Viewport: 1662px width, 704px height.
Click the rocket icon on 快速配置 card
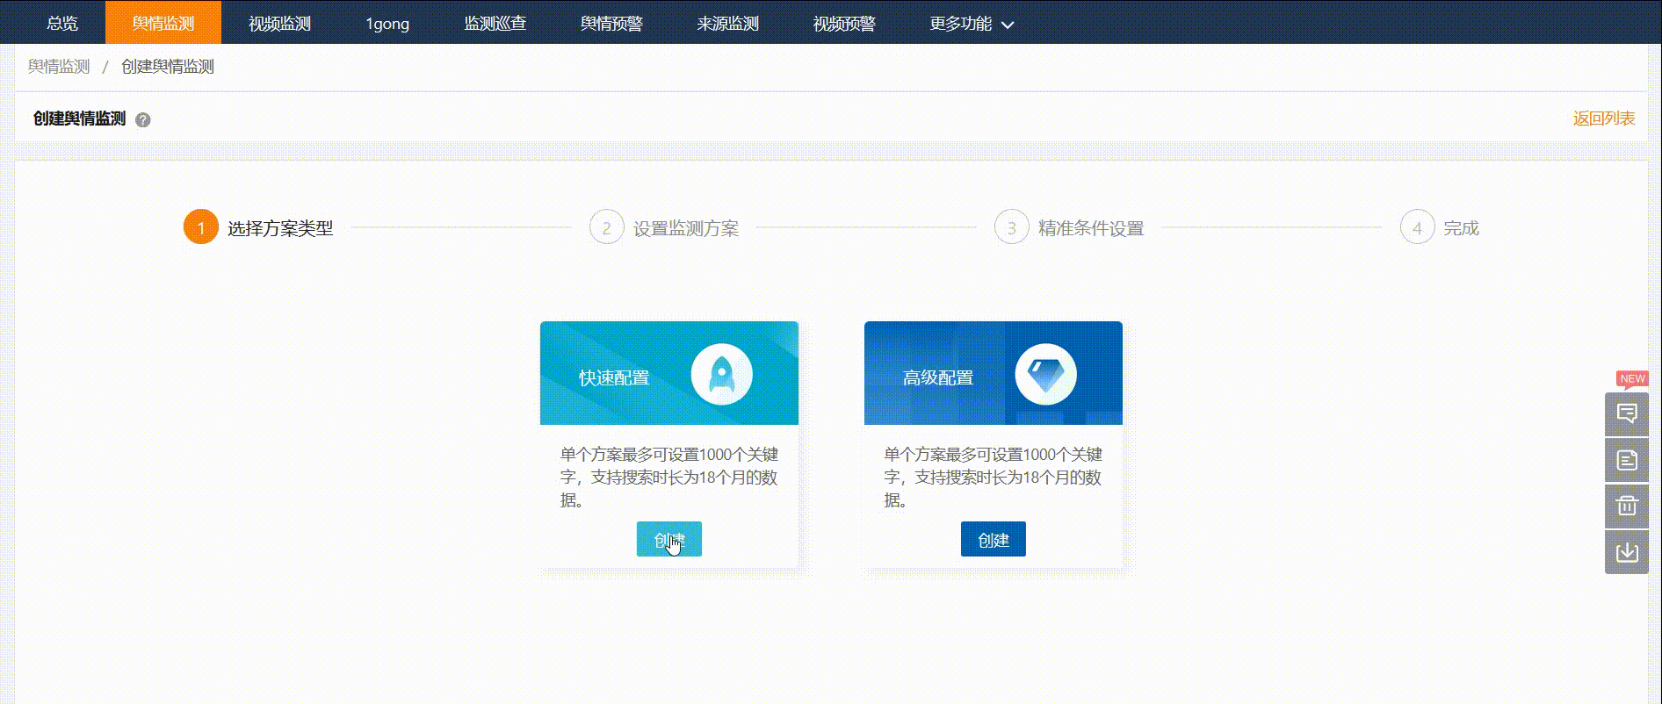point(721,375)
